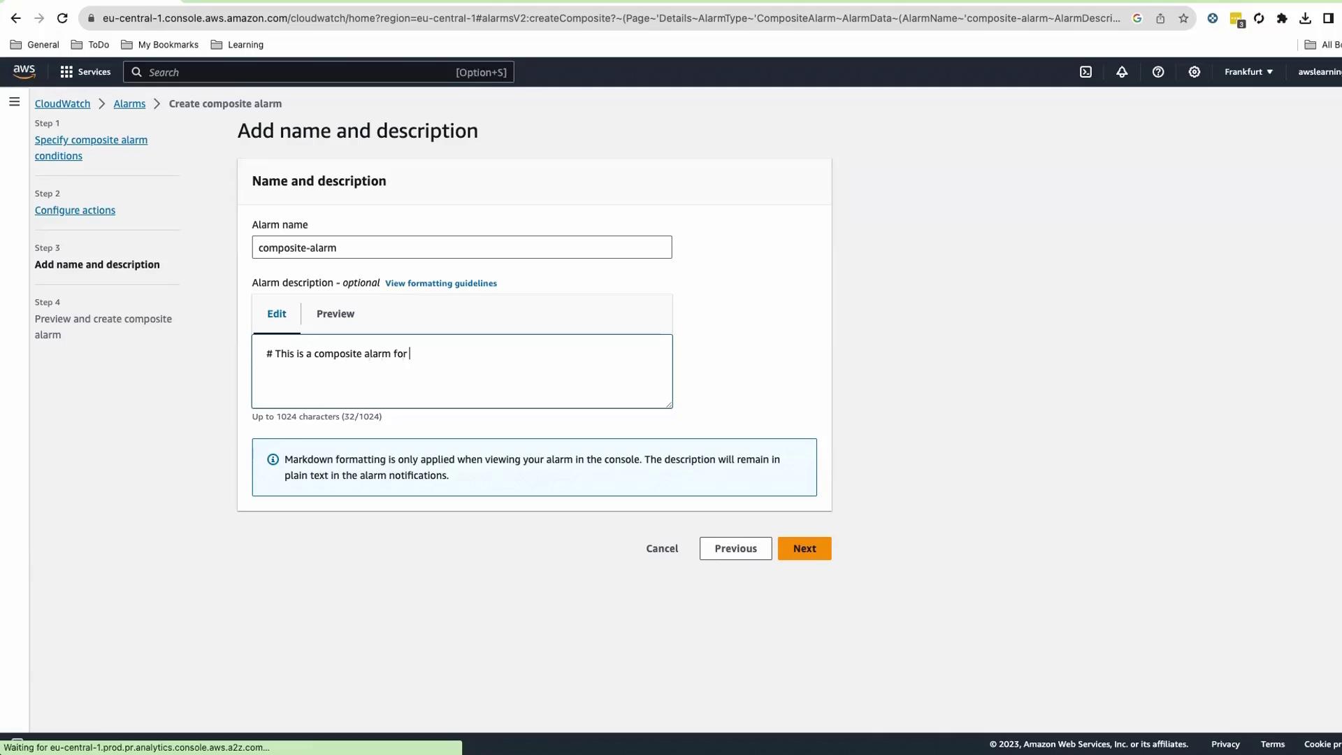1342x755 pixels.
Task: Go to AWS console home logo
Action: 24,72
